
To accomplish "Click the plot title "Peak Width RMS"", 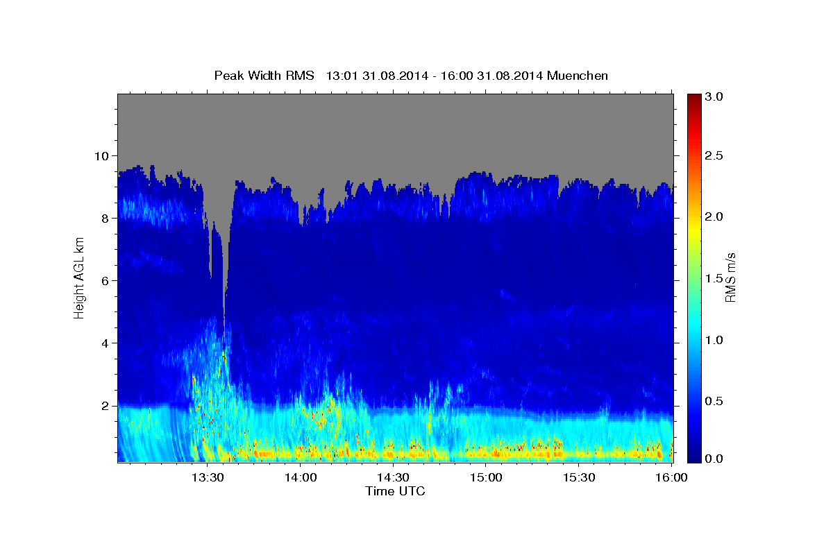I will click(264, 76).
